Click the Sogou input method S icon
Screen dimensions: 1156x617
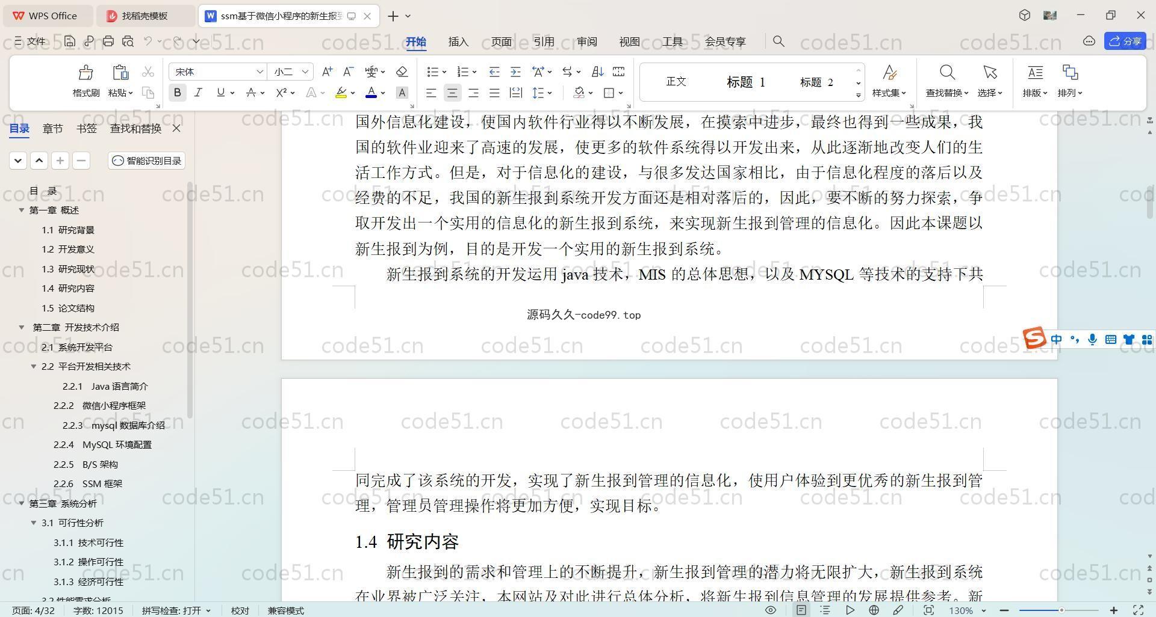[x=1034, y=338]
